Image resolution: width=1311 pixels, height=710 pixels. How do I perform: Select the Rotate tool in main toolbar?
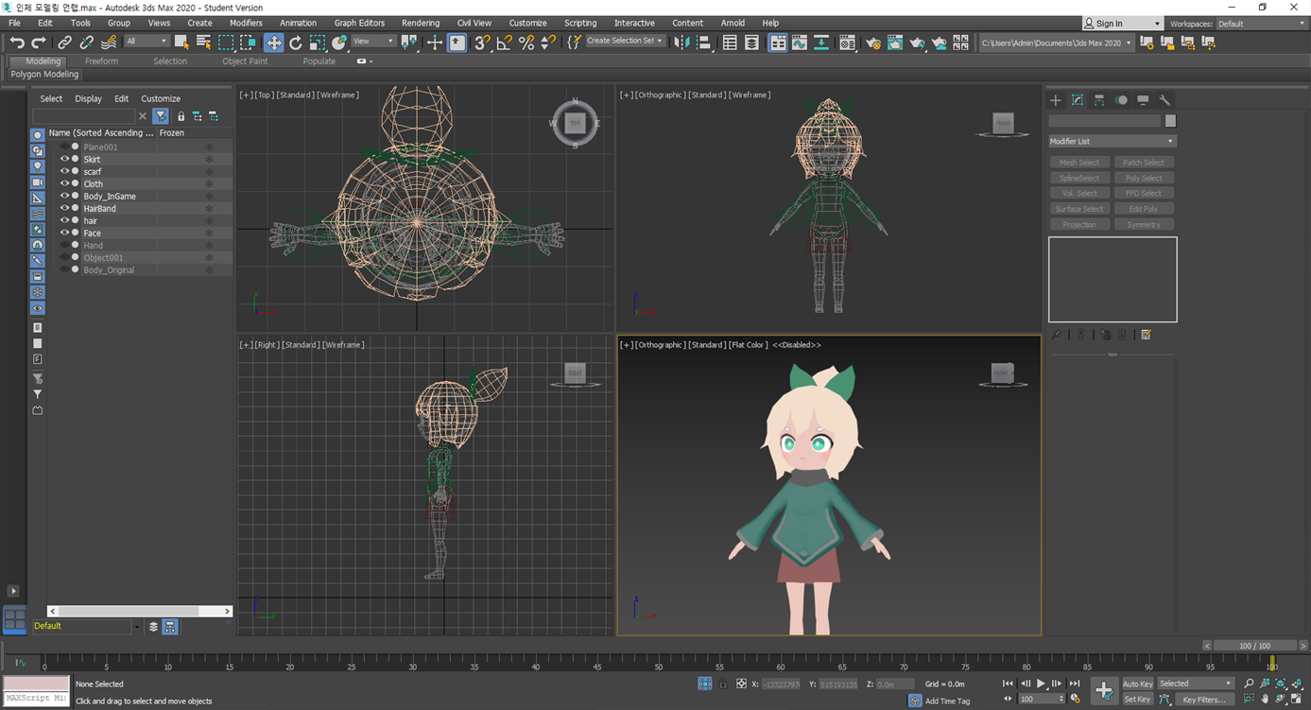296,43
